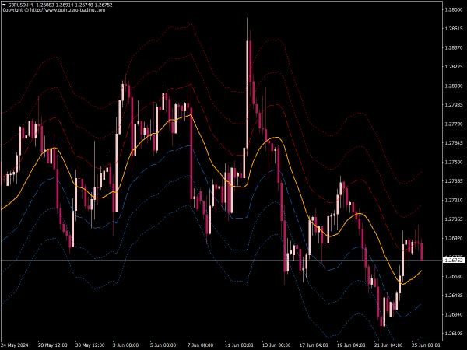This screenshot has width=467, height=350.
Task: Click price axis label 1.26195
Action: pos(454,334)
